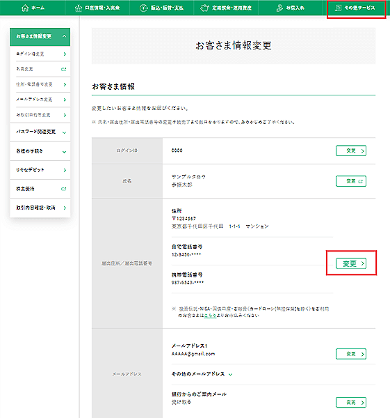
Task: Collapse the お客さま情報変更 sidebar section
Action: 64,36
